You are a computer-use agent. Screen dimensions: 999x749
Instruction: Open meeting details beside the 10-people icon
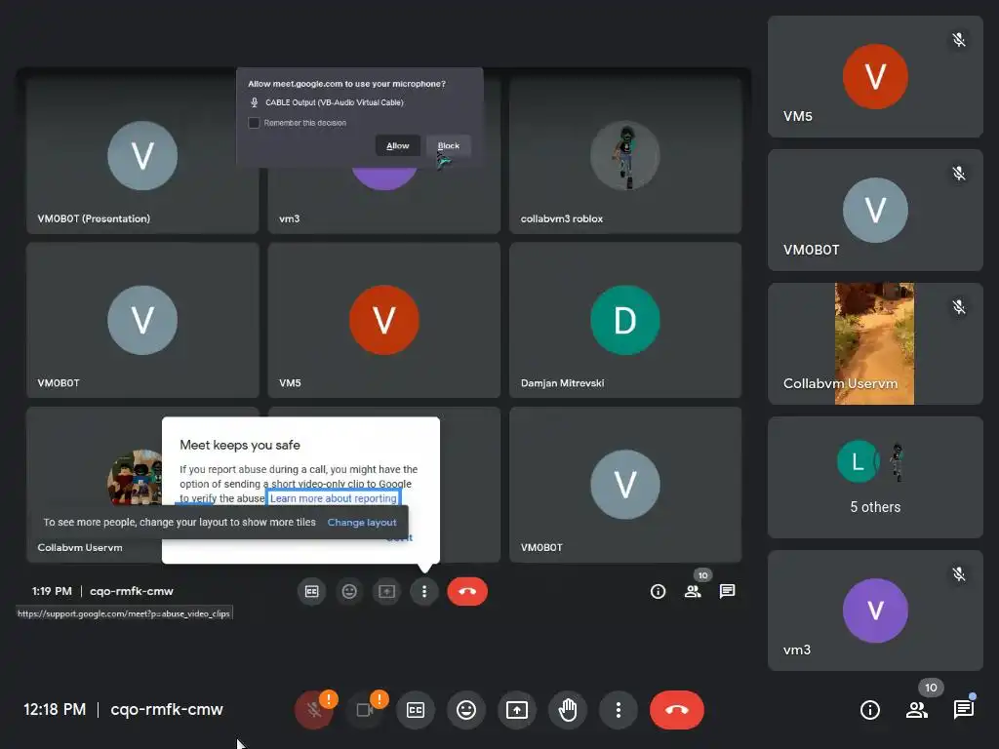870,710
